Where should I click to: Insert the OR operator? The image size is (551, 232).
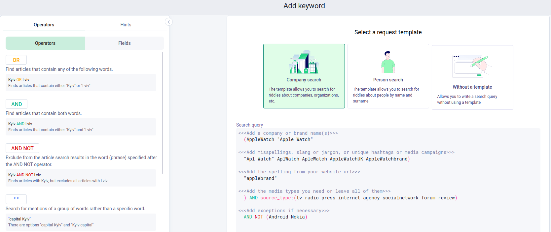(x=16, y=60)
